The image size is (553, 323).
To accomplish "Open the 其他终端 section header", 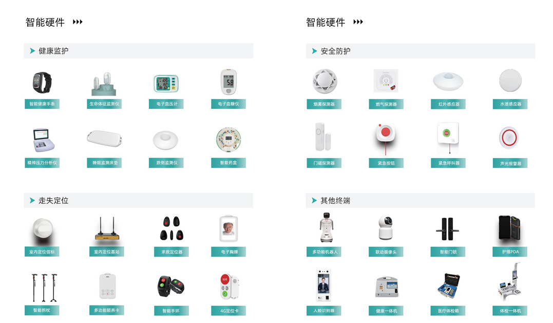I will pyautogui.click(x=335, y=201).
